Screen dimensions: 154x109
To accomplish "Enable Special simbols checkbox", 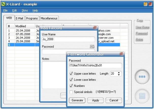I will tap(71, 92).
